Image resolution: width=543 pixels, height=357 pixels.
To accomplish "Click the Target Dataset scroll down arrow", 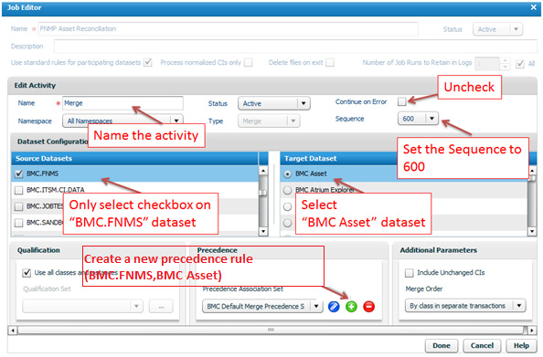I will [x=532, y=231].
